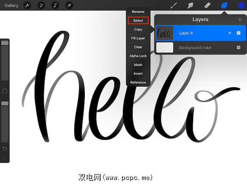Select the Background color layer label

[195, 48]
